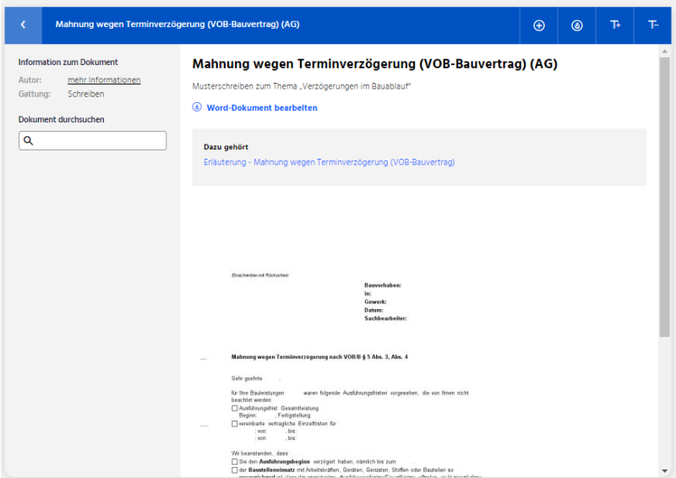The width and height of the screenshot is (676, 478).
Task: Open Word-Dokument bearbeiten link
Action: [x=262, y=108]
